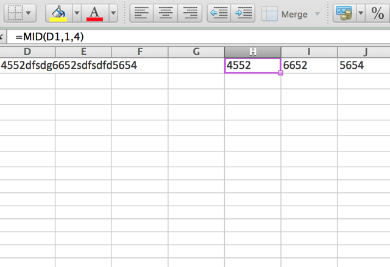Apply yellow fill color paint bucket
Viewport: 390px width, 267px height.
point(58,13)
